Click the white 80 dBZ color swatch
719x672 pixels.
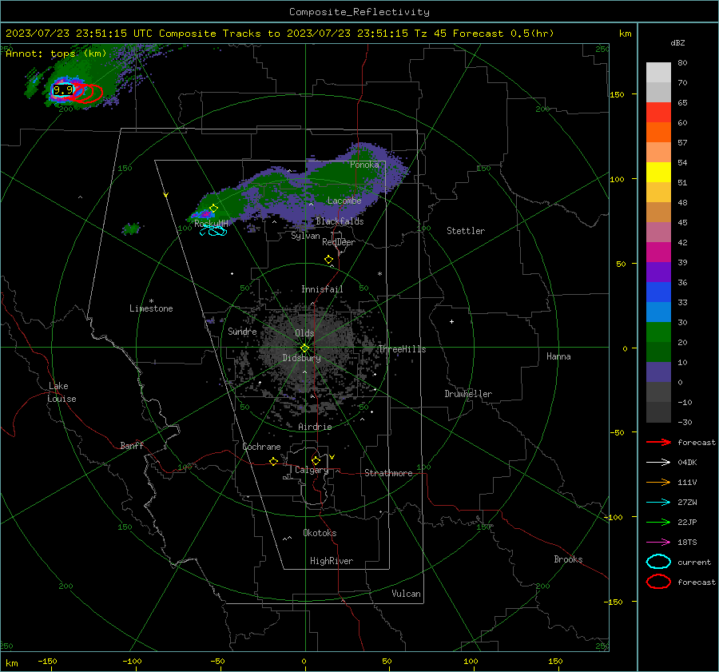click(x=658, y=72)
